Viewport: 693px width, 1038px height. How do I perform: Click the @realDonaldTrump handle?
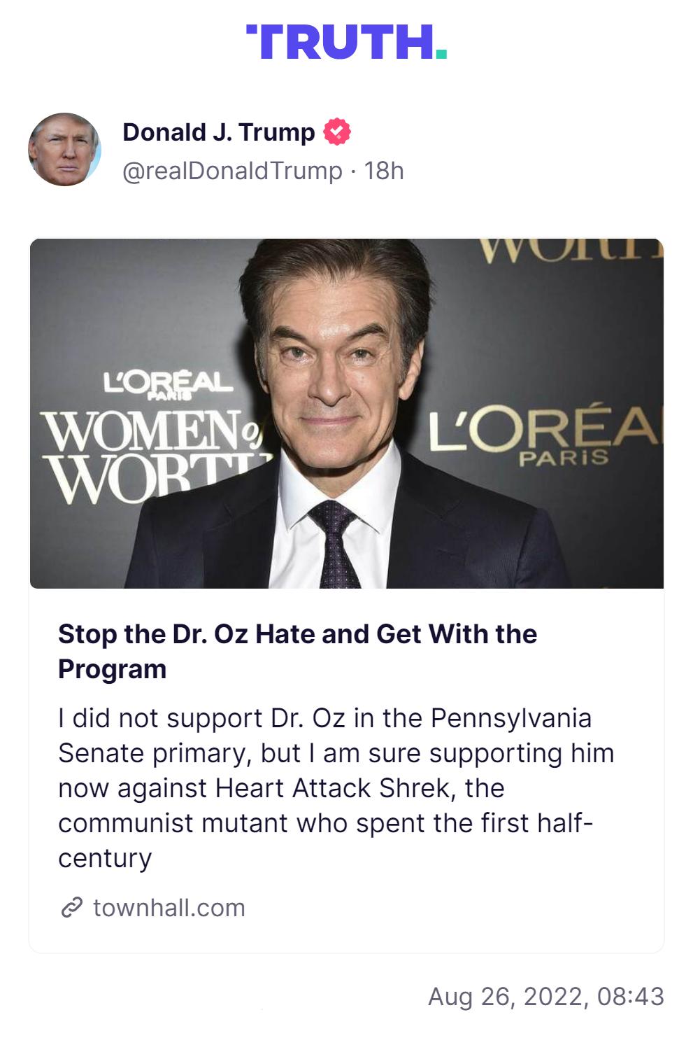tap(232, 171)
